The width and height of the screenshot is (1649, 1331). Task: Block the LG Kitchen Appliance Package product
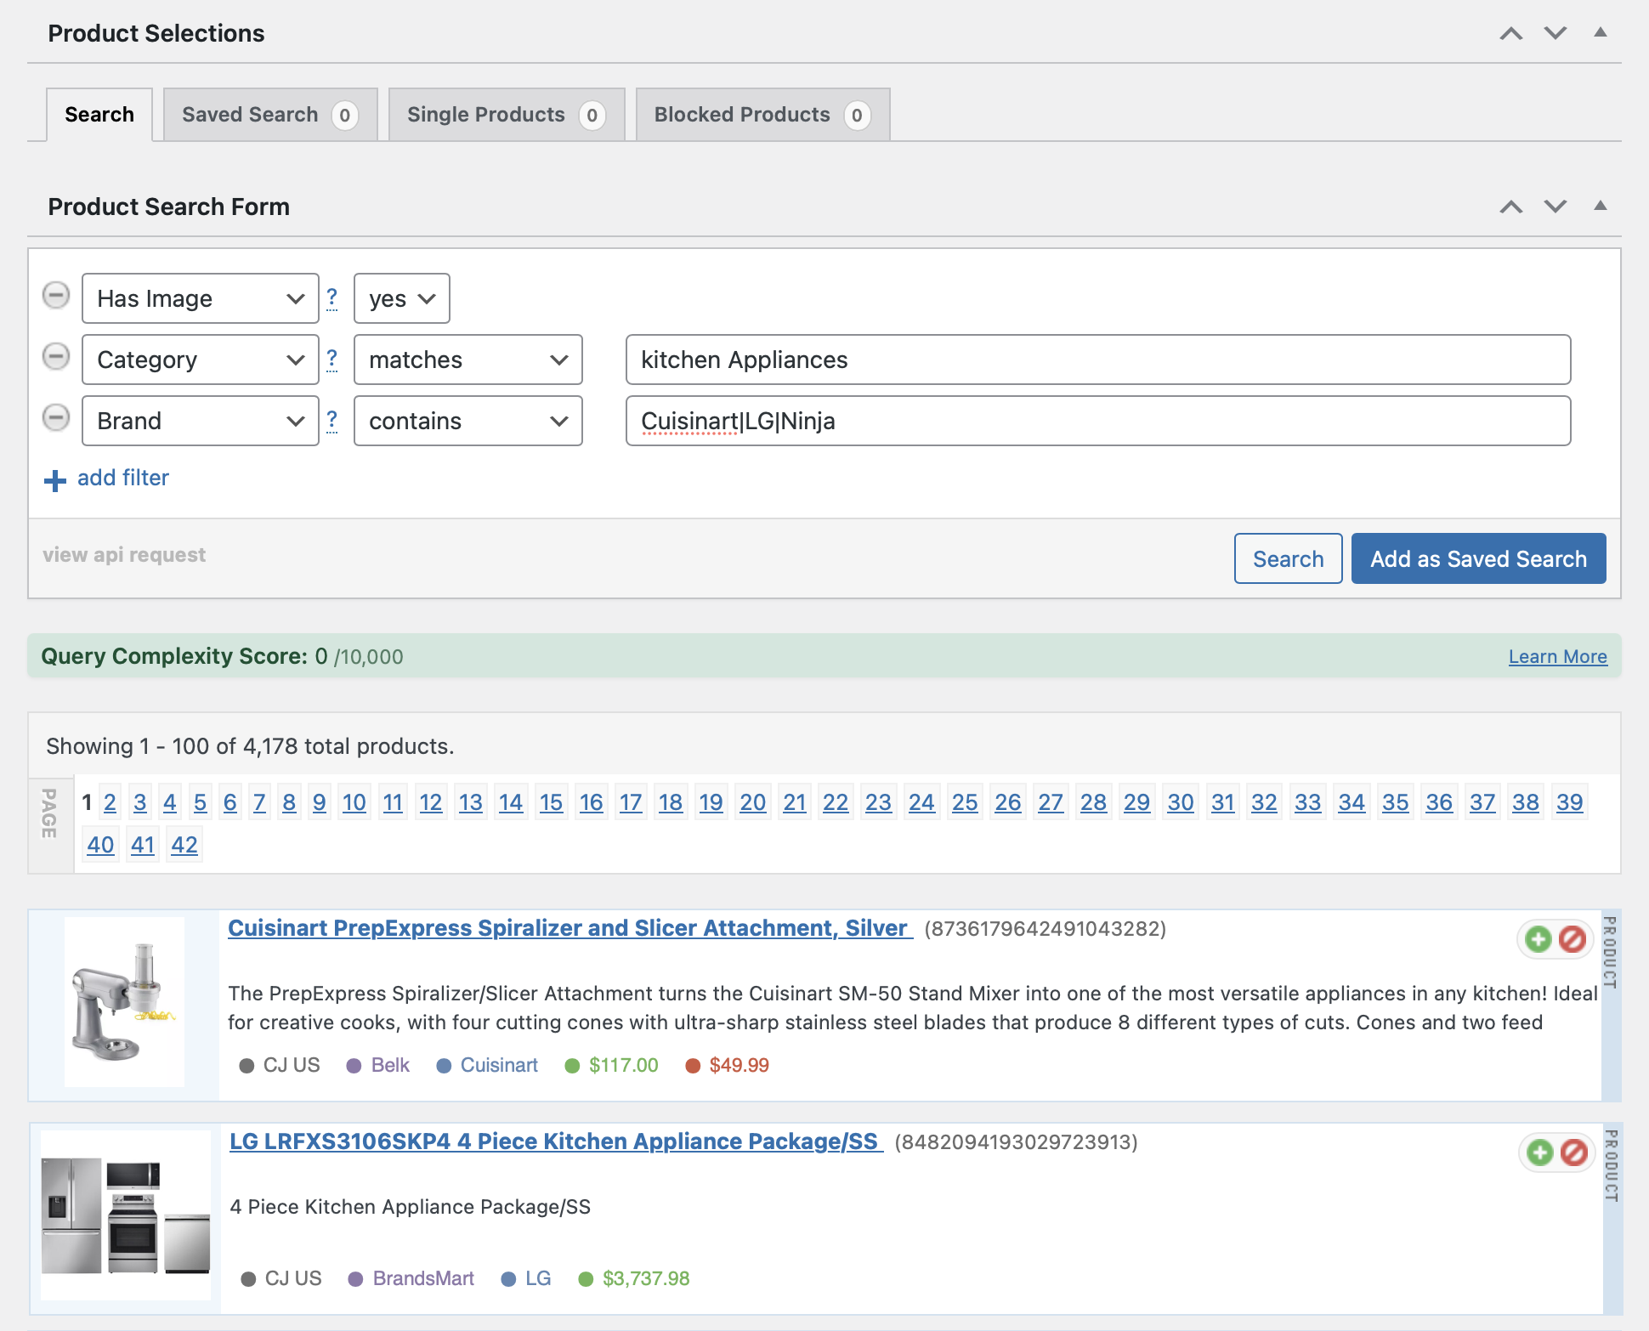[1574, 1153]
